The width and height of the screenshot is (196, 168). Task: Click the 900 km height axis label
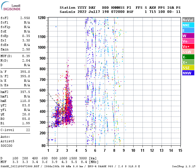(43, 58)
